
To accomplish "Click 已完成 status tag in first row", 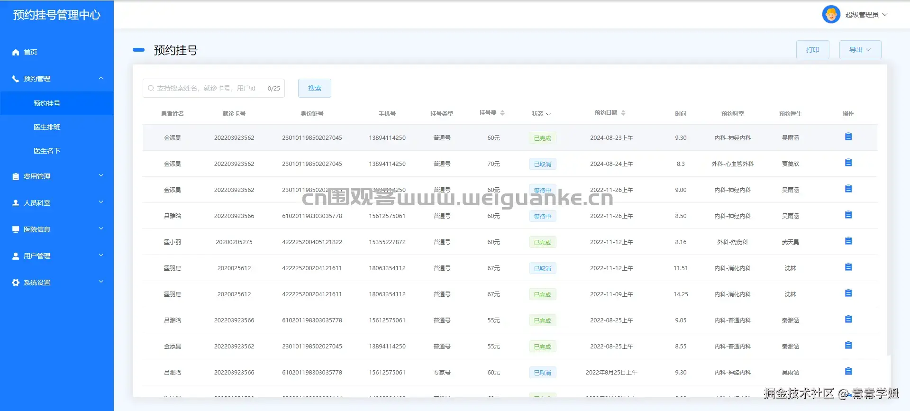I will pos(542,138).
